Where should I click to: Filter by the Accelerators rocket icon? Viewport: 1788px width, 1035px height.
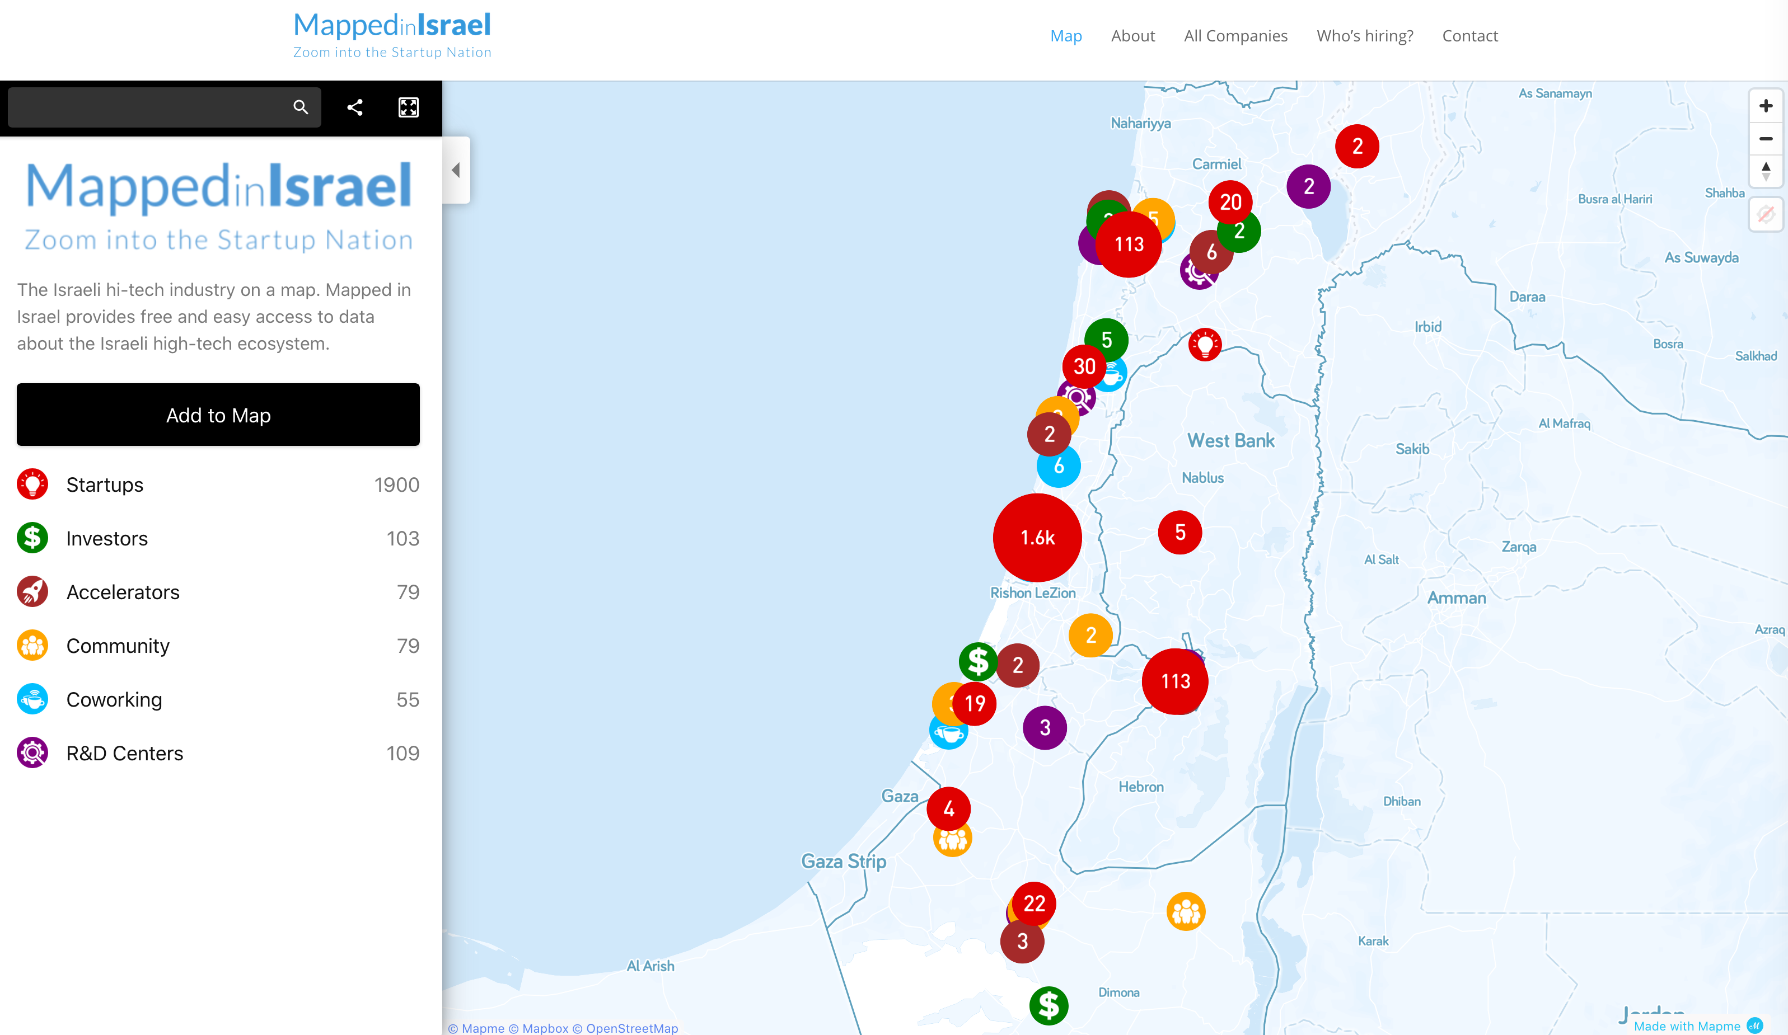point(32,592)
